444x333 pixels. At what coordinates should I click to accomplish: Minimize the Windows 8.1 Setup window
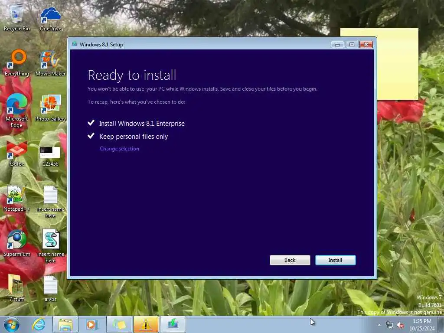(x=337, y=45)
